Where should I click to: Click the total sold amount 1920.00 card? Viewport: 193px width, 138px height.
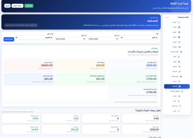click(x=133, y=66)
